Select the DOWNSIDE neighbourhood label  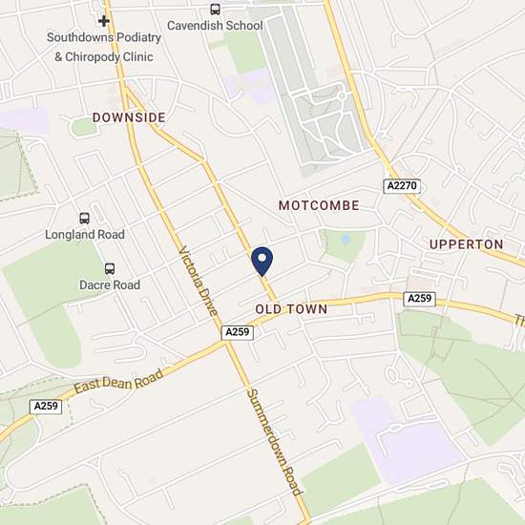[129, 117]
